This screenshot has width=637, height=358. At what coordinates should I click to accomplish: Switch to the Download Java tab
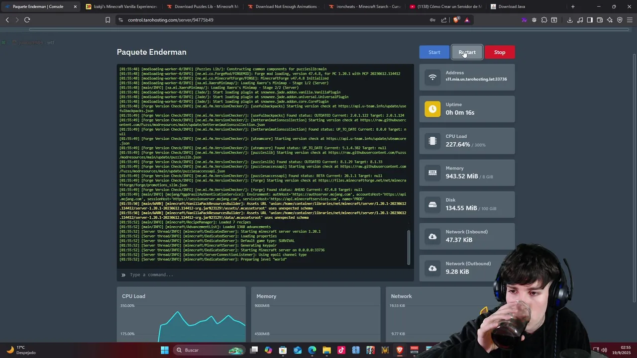(527, 6)
